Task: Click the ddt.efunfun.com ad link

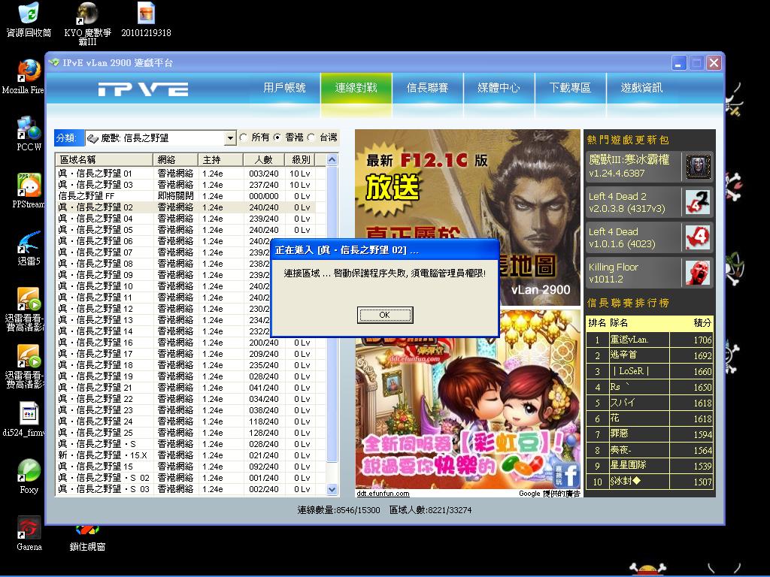Action: tap(383, 494)
